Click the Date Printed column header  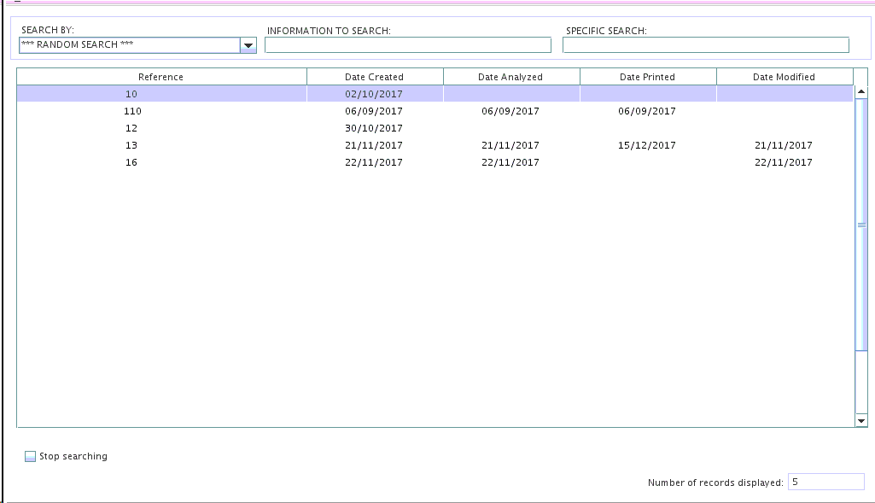click(x=647, y=77)
